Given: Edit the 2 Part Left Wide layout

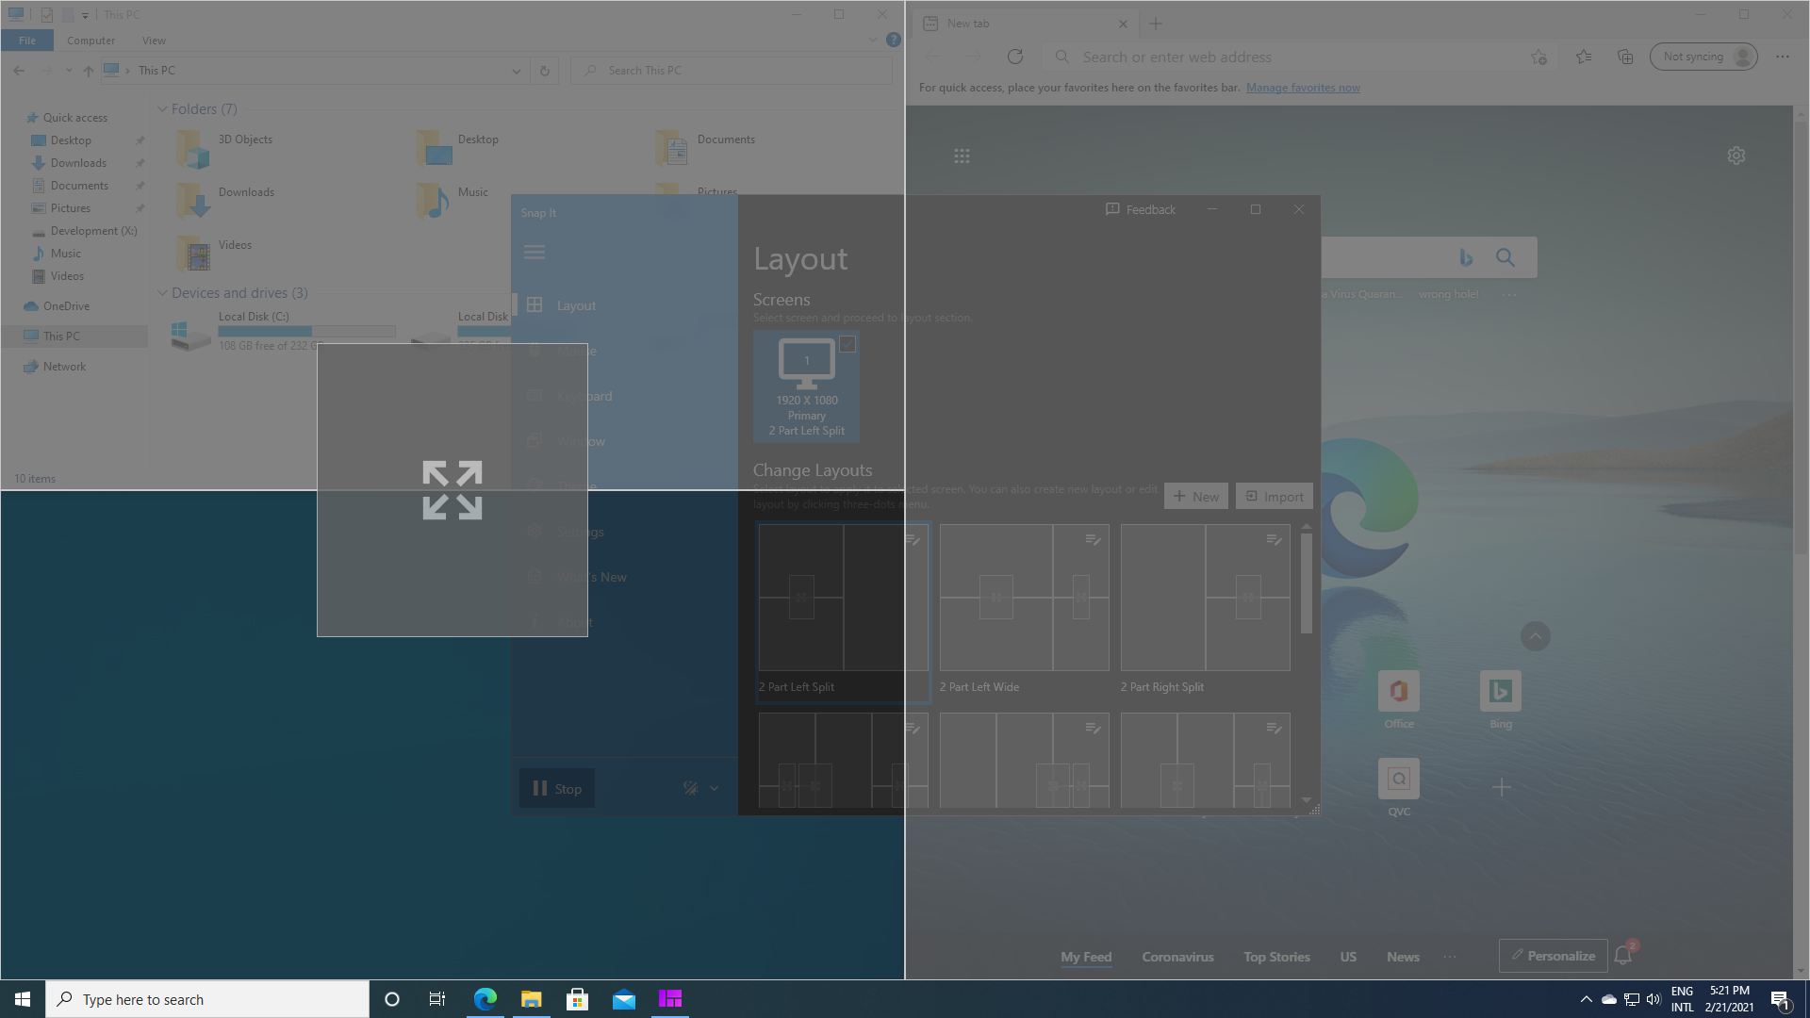Looking at the screenshot, I should coord(1093,540).
